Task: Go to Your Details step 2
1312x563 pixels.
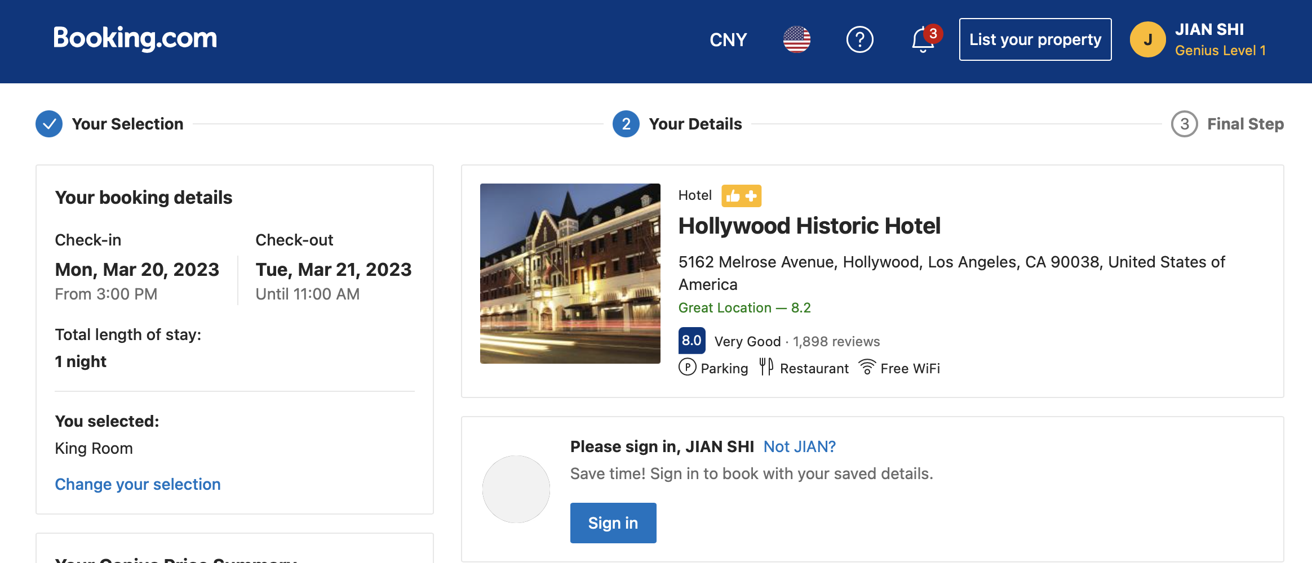Action: tap(626, 124)
